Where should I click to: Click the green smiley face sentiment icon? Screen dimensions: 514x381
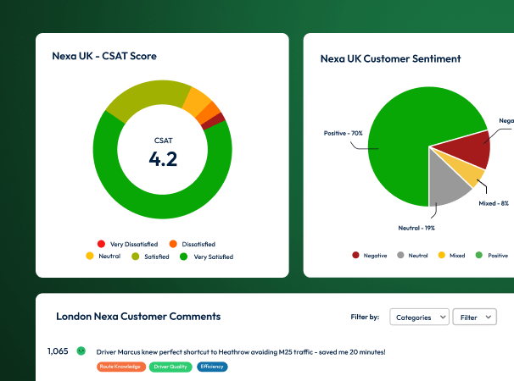(81, 351)
